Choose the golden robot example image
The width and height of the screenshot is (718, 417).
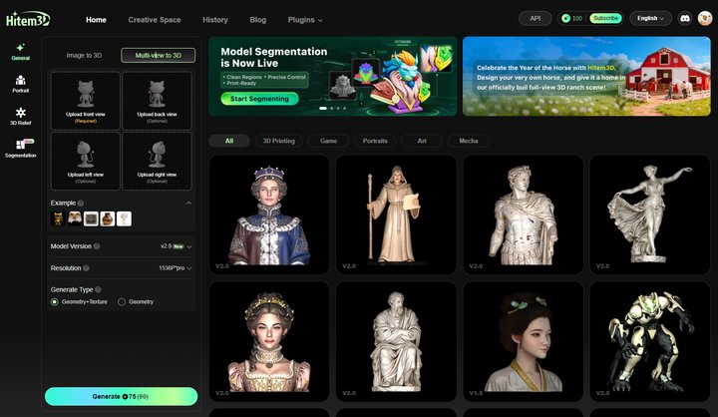pos(58,218)
